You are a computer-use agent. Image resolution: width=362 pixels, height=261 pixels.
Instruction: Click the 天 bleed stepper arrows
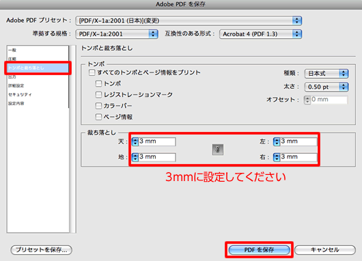tap(135, 141)
